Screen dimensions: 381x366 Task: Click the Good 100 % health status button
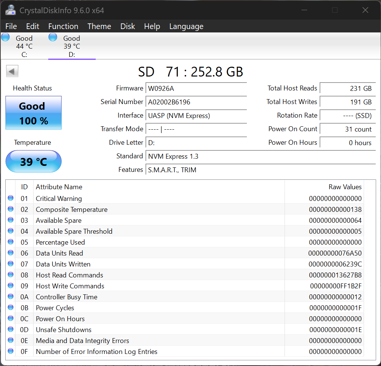[x=34, y=113]
